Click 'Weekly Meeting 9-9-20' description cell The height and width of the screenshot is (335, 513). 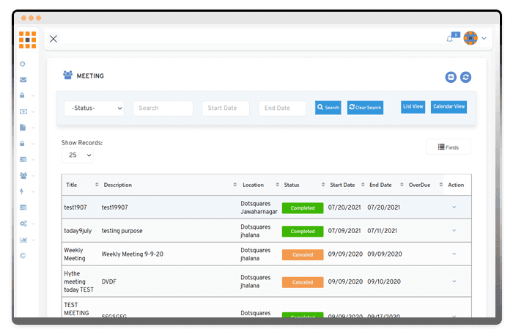tap(133, 254)
